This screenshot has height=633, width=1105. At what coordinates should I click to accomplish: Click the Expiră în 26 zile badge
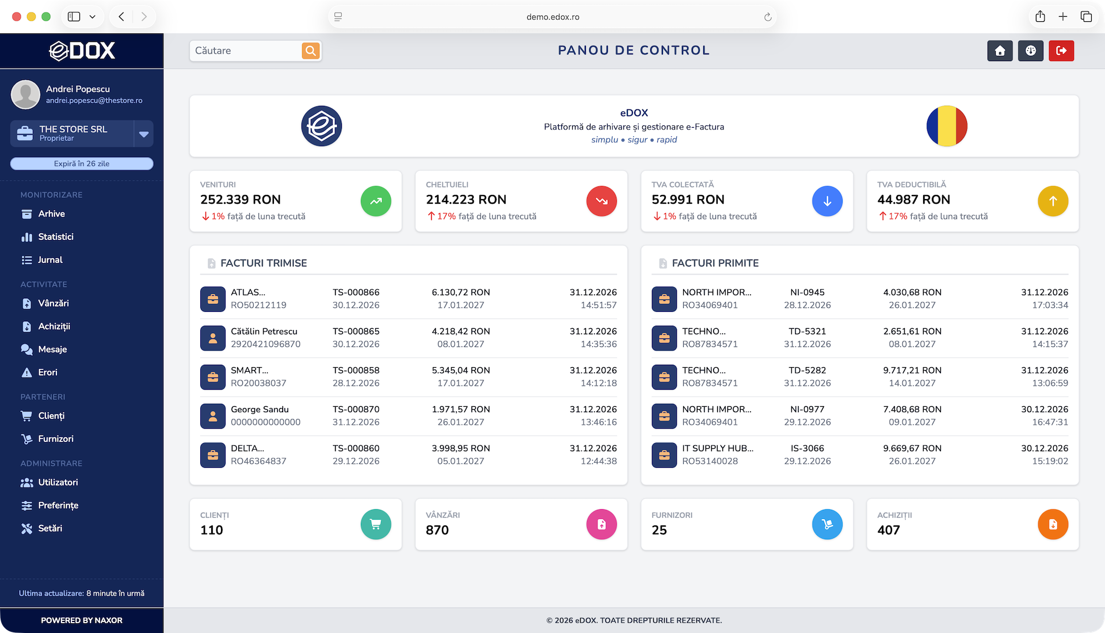coord(82,164)
